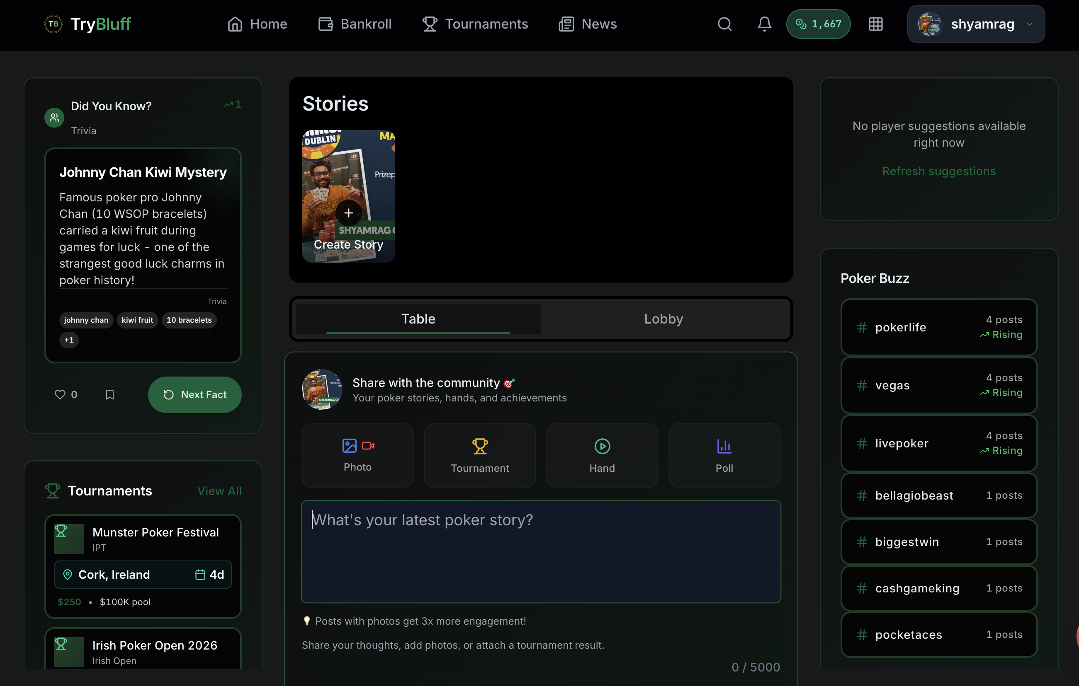Image resolution: width=1079 pixels, height=686 pixels.
Task: Choose the Hand replay post option
Action: click(602, 455)
